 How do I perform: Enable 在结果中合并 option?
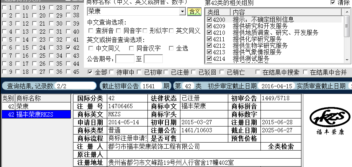pyautogui.click(x=305, y=72)
